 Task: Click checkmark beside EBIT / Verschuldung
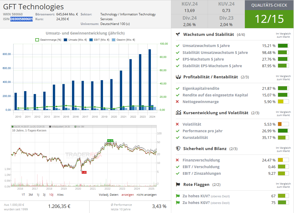178,167
